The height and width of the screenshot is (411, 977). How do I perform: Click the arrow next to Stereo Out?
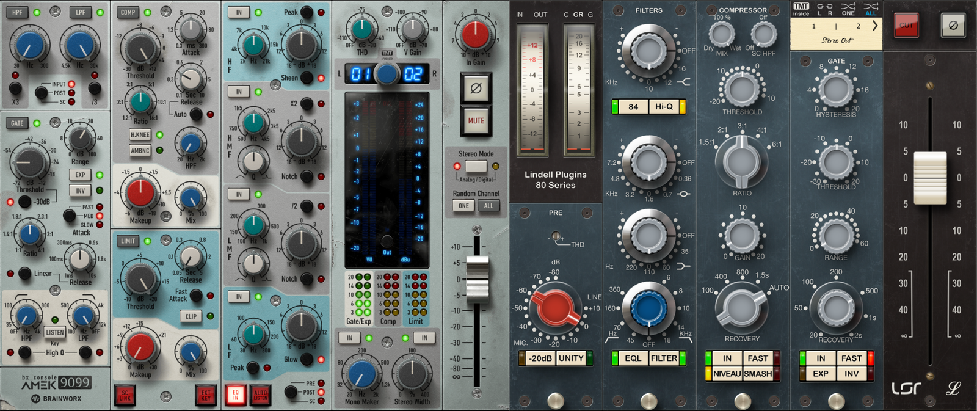[x=874, y=26]
